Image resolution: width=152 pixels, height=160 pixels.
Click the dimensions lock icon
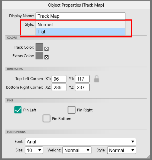(x=96, y=79)
